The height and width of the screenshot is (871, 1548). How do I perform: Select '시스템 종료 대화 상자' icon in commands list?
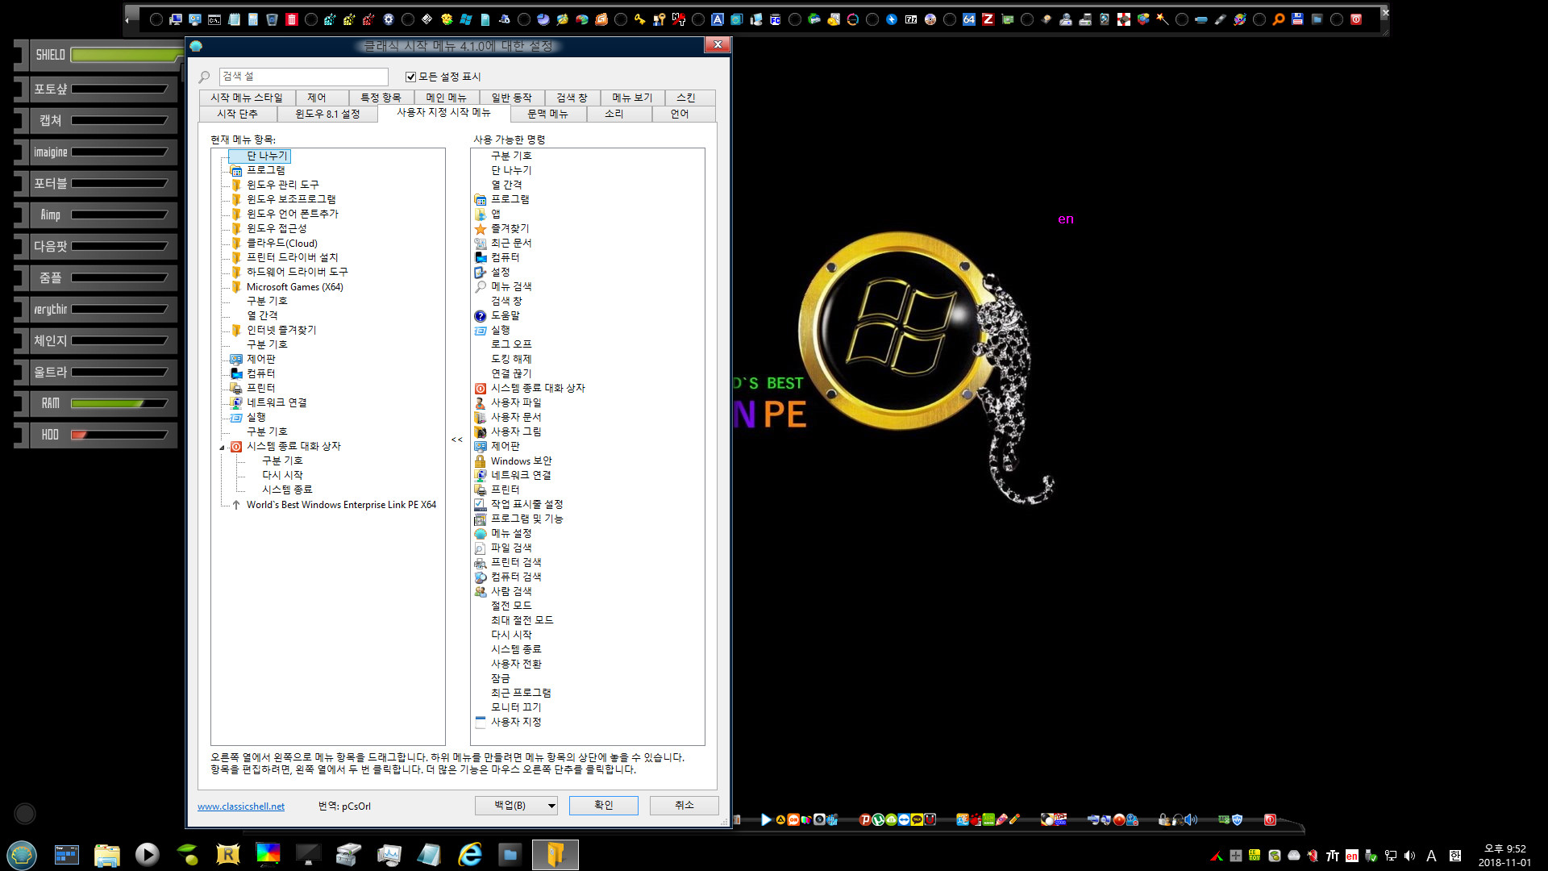click(x=481, y=389)
